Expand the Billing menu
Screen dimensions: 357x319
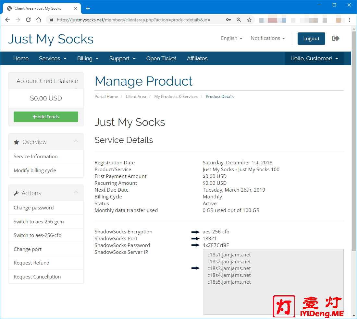tap(88, 58)
